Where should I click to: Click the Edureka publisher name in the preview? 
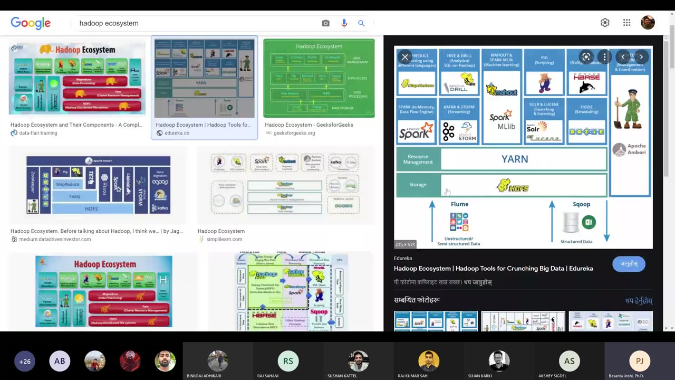pyautogui.click(x=403, y=258)
